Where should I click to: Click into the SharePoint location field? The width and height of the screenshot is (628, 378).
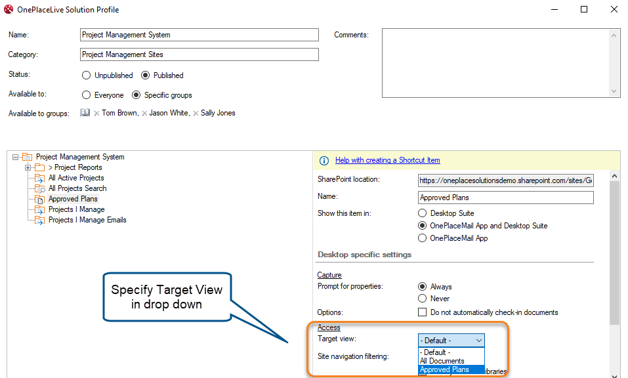(505, 180)
